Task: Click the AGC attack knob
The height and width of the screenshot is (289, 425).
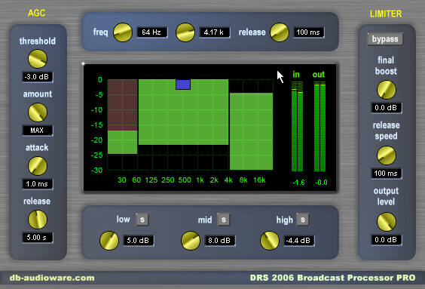Action: coord(38,166)
